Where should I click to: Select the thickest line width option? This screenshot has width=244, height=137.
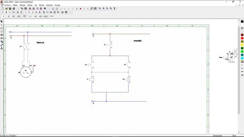click(x=242, y=75)
